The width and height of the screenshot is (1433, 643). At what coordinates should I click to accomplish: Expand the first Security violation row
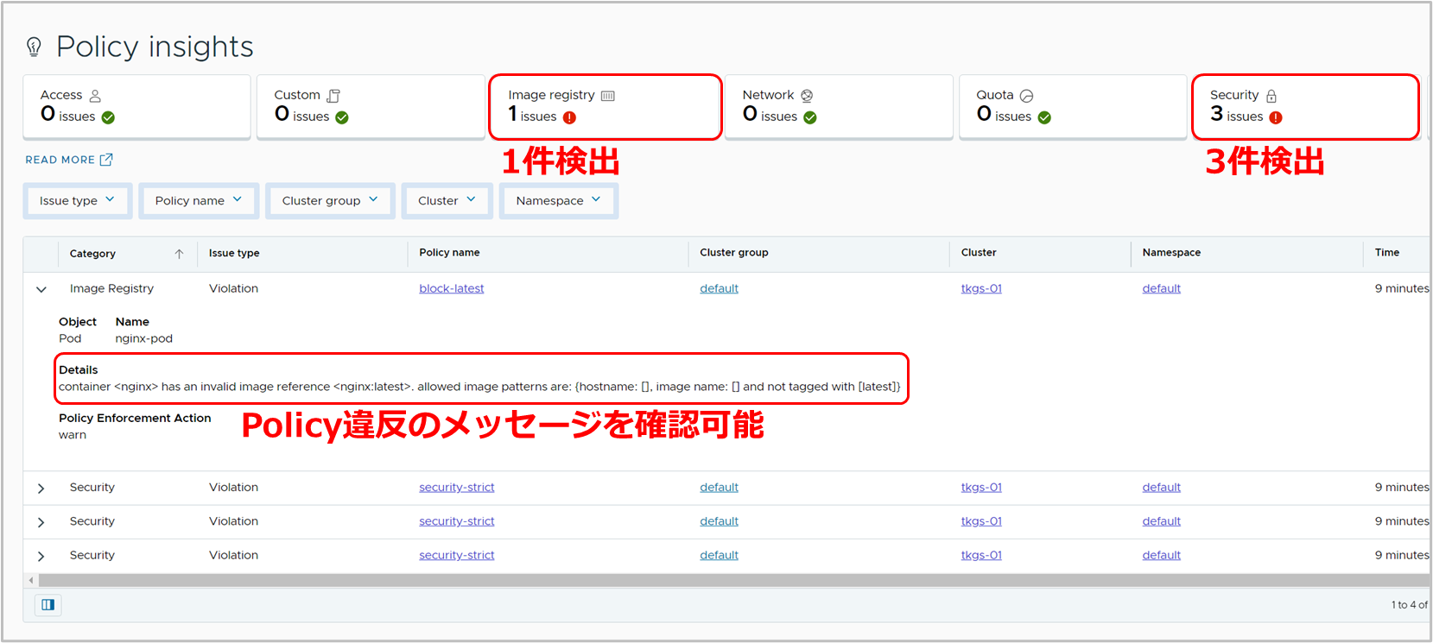(41, 489)
